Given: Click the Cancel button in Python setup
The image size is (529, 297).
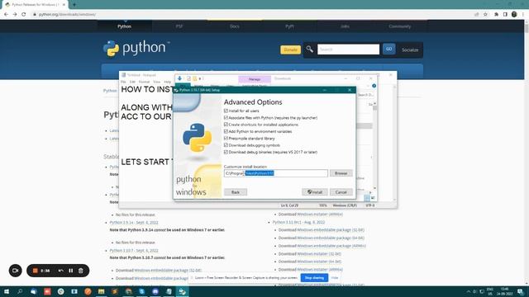Looking at the screenshot, I should click(341, 192).
